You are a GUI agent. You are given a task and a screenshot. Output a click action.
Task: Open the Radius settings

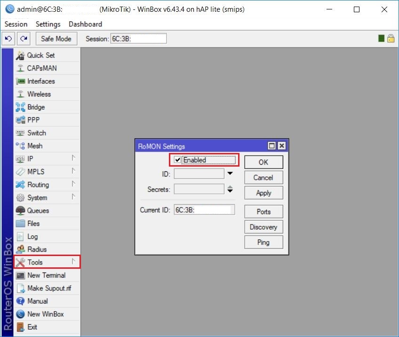(x=47, y=249)
